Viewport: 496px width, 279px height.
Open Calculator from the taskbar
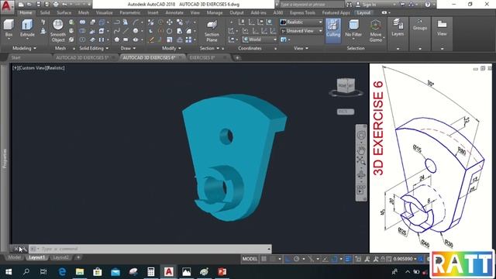pyautogui.click(x=151, y=271)
